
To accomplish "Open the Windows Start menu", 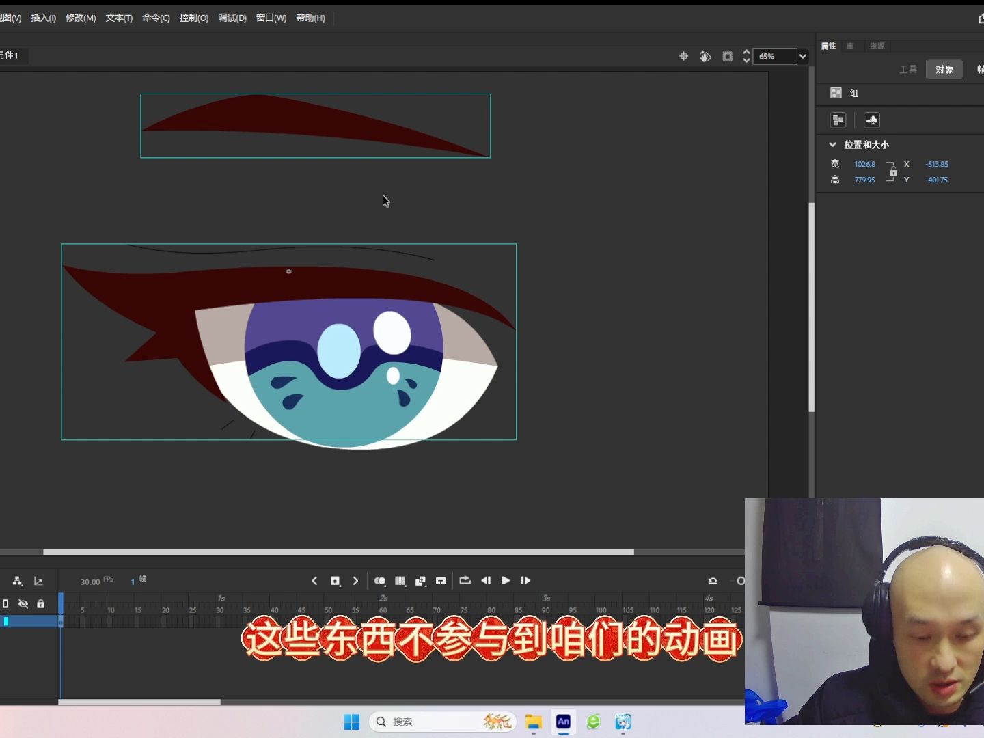I will [x=351, y=722].
